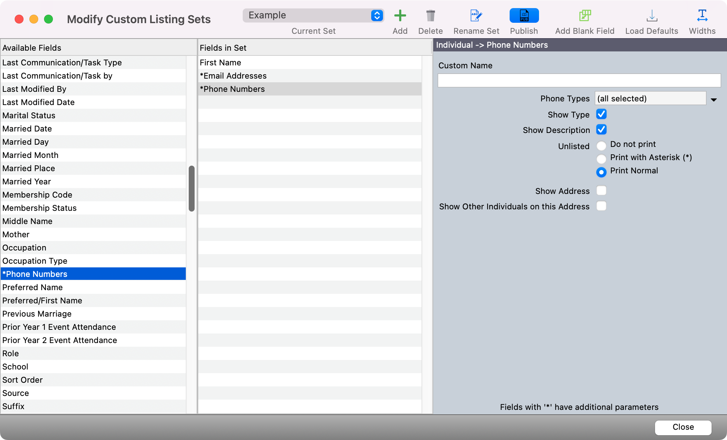Viewport: 727px width, 440px height.
Task: Expand the Phone Types dropdown arrow
Action: point(714,100)
